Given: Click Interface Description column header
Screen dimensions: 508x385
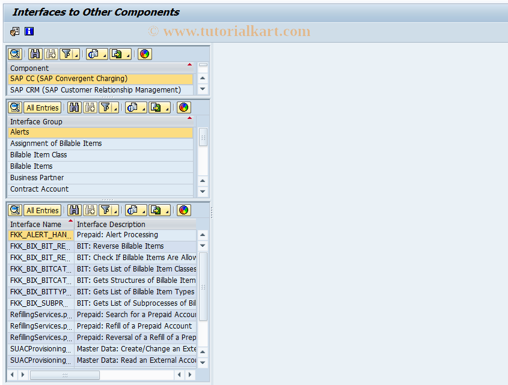Looking at the screenshot, I should pyautogui.click(x=135, y=224).
